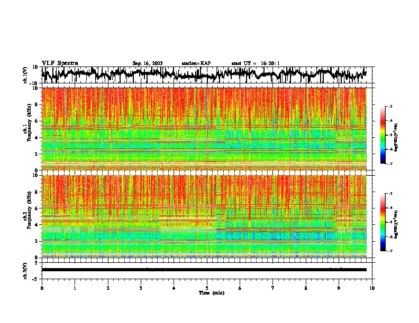Image resolution: width=419 pixels, height=323 pixels.
Task: Click inside the ch.1 spectrogram panel
Action: tap(204, 129)
